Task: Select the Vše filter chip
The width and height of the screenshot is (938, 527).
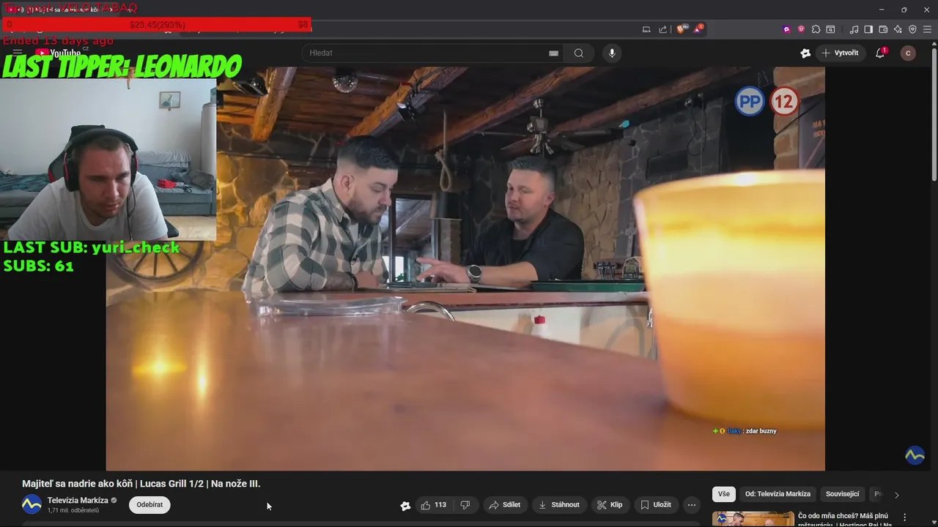Action: pyautogui.click(x=724, y=494)
